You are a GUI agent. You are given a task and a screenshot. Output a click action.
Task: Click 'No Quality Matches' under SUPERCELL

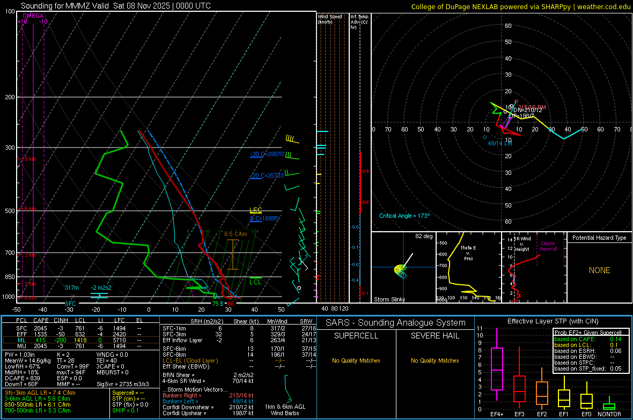356,360
